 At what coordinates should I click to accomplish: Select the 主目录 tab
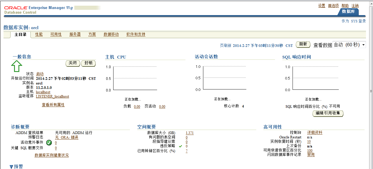(20, 35)
